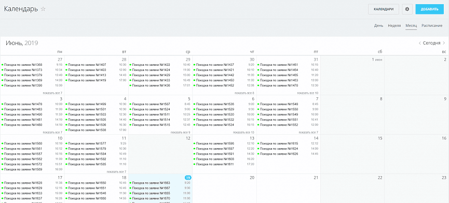449x203 pixels.
Task: Expand 'показать все 8' on May 30
Action: pos(244,93)
